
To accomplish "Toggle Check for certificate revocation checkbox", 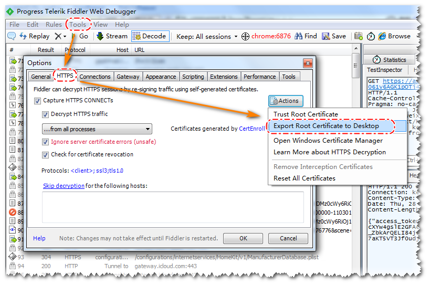I will click(x=45, y=155).
